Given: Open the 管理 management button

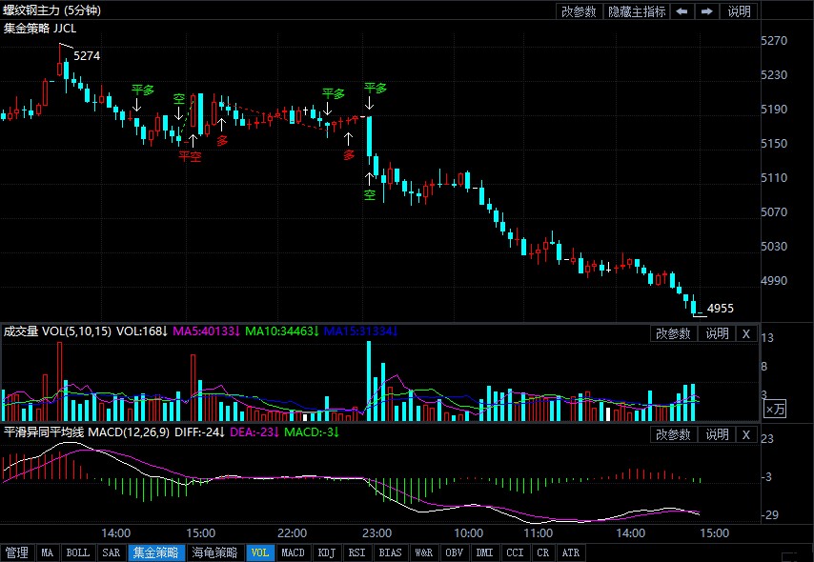Looking at the screenshot, I should tap(17, 552).
